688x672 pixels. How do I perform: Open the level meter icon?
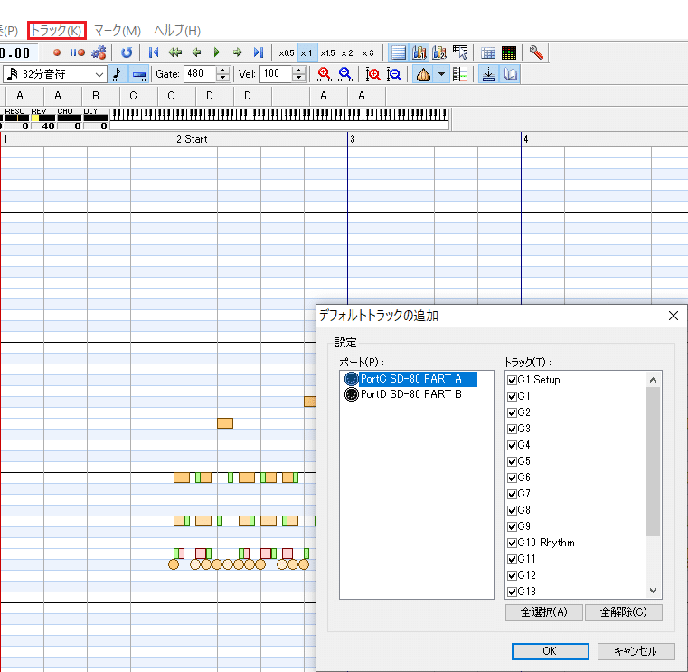(x=509, y=53)
